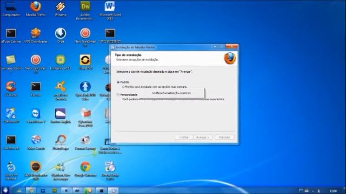
Task: Click Cancelar in the Firefox installer
Action: (x=224, y=137)
